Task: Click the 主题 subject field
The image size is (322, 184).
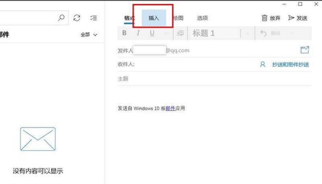Action: click(215, 79)
